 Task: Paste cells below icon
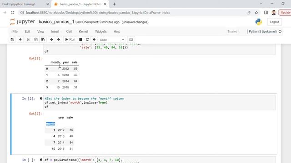point(43,39)
